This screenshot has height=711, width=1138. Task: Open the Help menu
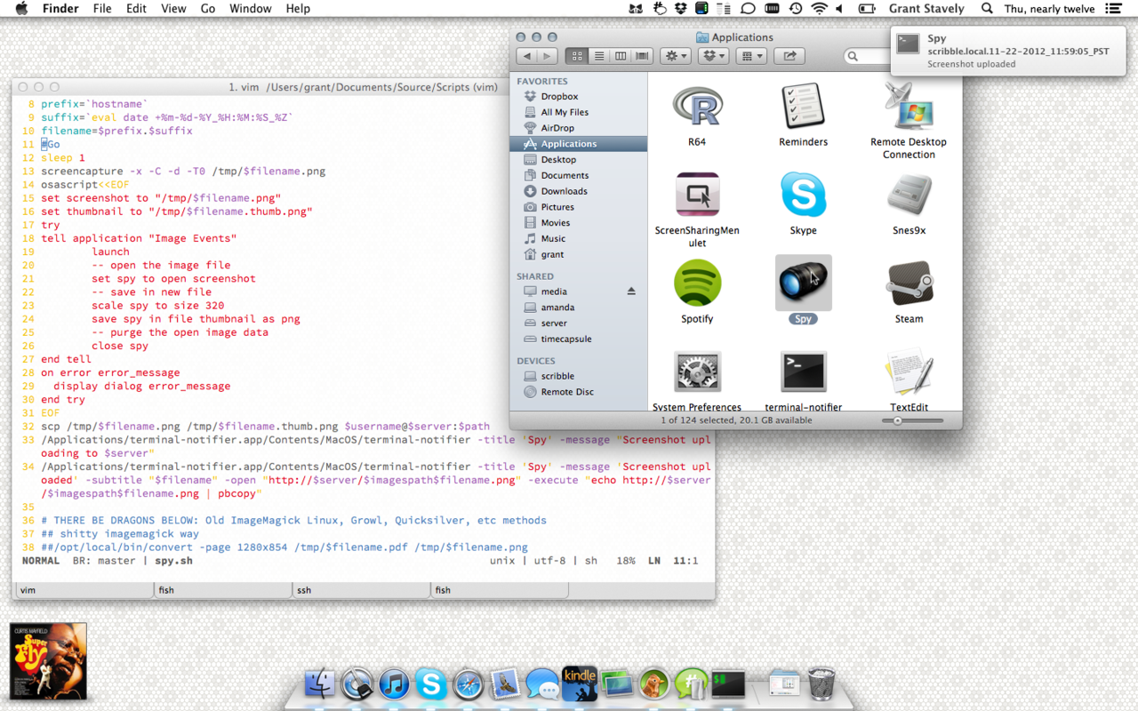pos(298,9)
